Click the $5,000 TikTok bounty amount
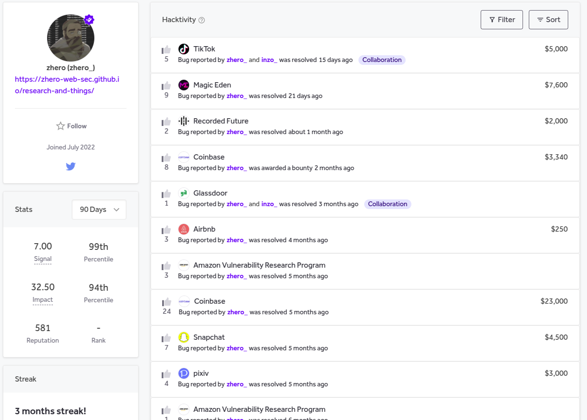The height and width of the screenshot is (420, 587). tap(556, 49)
